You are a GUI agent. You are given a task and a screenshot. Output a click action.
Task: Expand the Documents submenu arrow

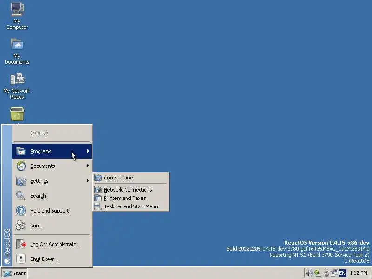coord(88,166)
